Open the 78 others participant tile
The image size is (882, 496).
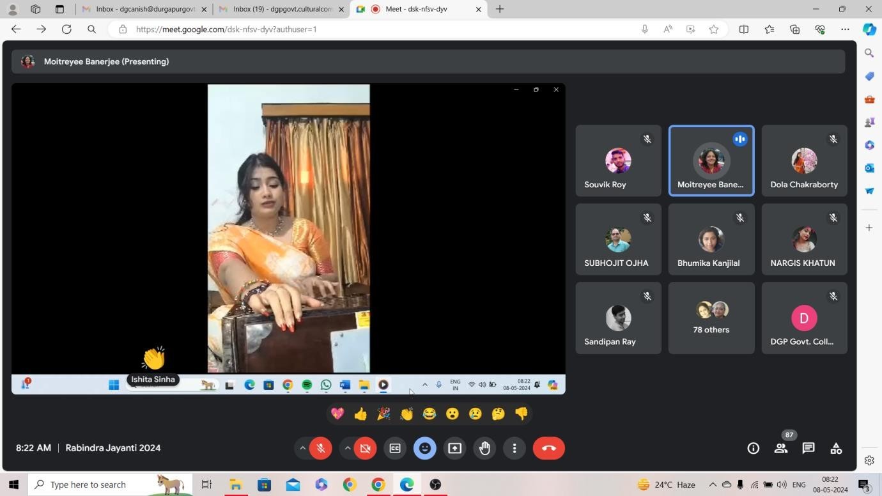(711, 318)
